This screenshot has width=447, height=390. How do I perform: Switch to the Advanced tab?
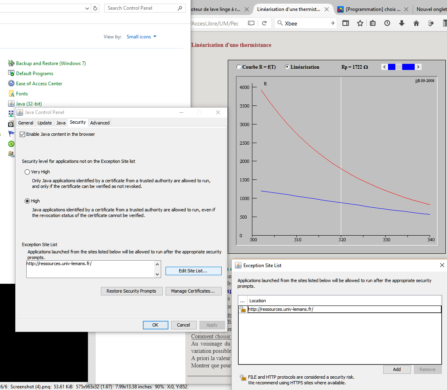point(100,123)
